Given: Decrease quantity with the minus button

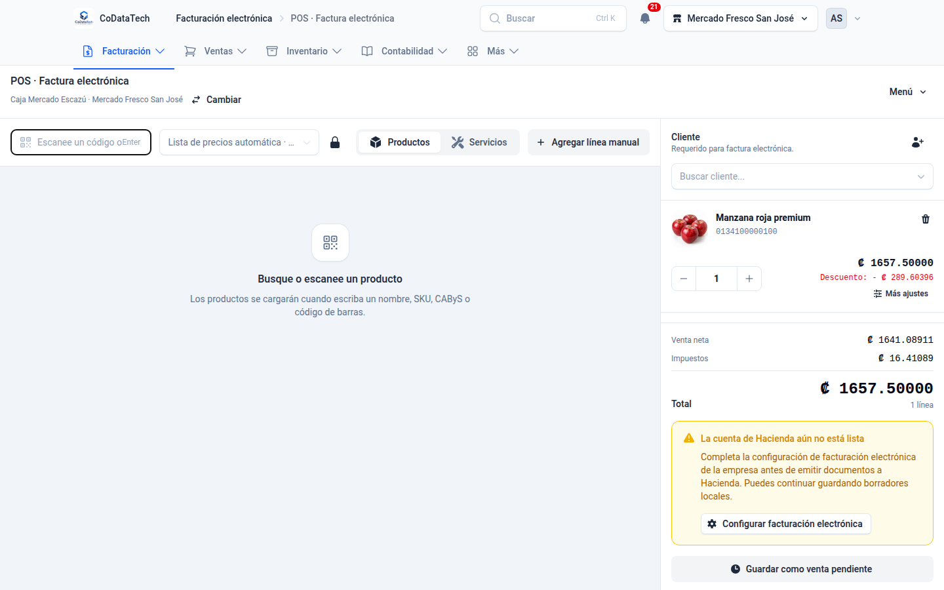Looking at the screenshot, I should [x=684, y=279].
